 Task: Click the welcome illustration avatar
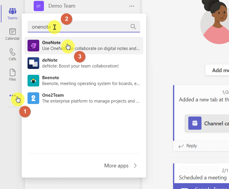coord(215,22)
